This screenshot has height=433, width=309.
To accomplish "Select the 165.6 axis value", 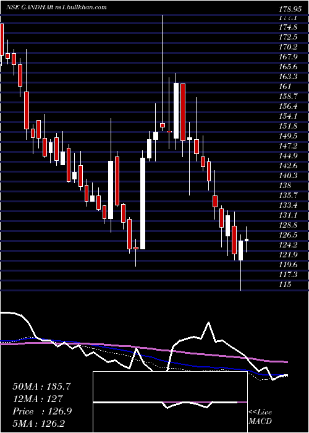I will [x=289, y=67].
